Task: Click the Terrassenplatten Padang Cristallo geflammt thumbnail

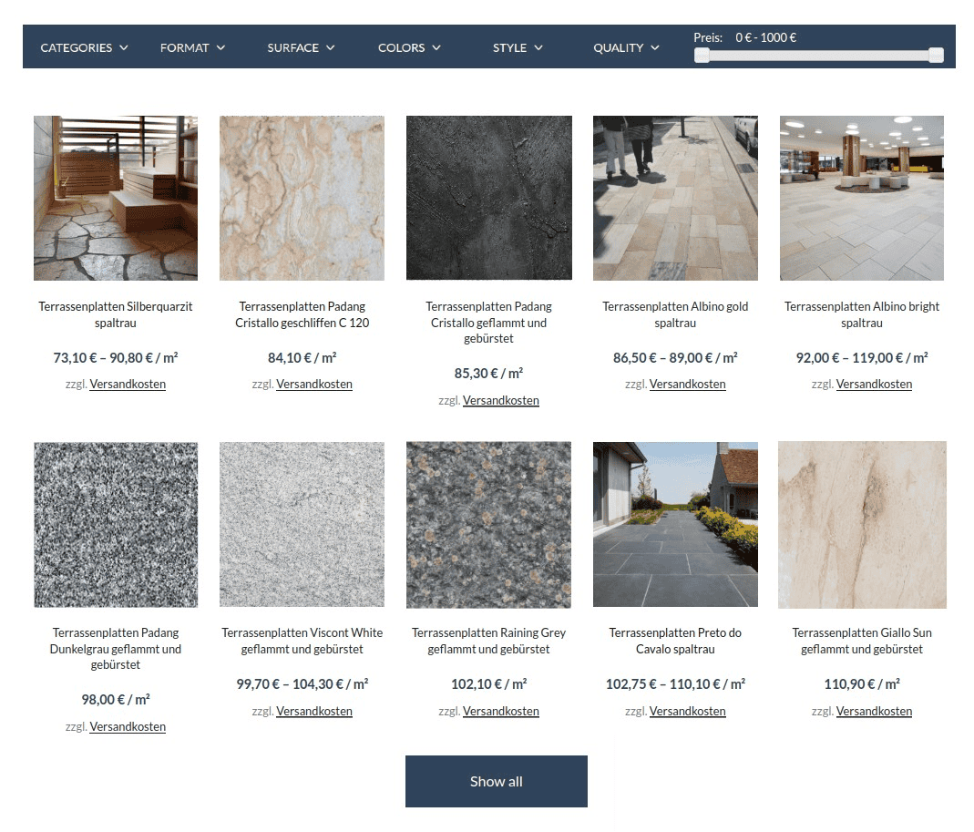Action: coord(488,197)
